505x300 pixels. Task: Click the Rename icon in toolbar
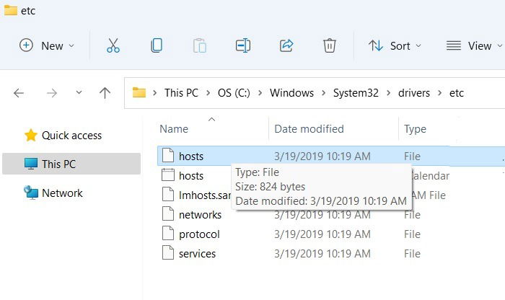tap(243, 45)
